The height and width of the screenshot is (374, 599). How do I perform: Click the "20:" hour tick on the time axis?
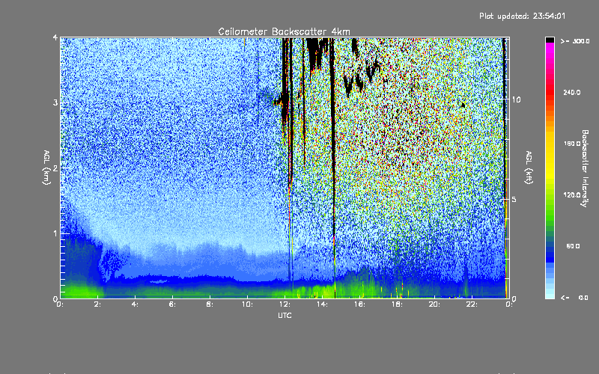[434, 304]
